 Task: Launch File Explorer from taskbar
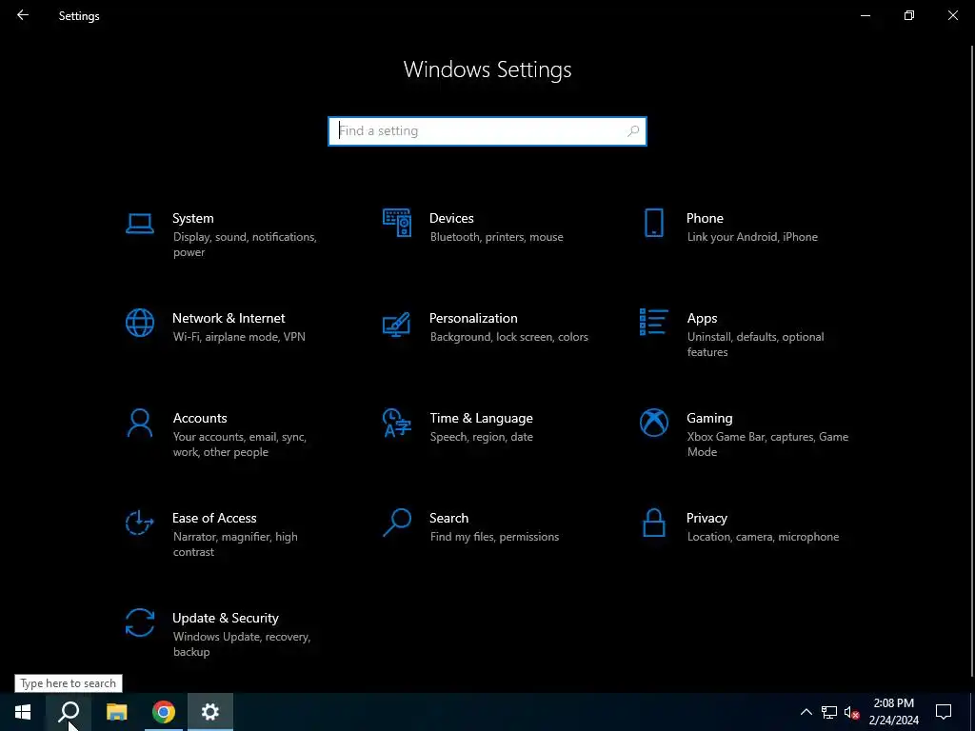click(116, 712)
